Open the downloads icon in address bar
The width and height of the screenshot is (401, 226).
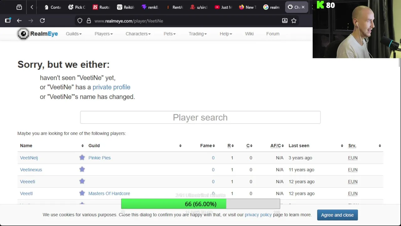pos(284,21)
